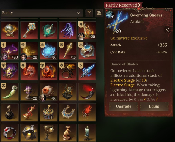Click the Upgrade button
The image size is (175, 142).
coord(124,106)
